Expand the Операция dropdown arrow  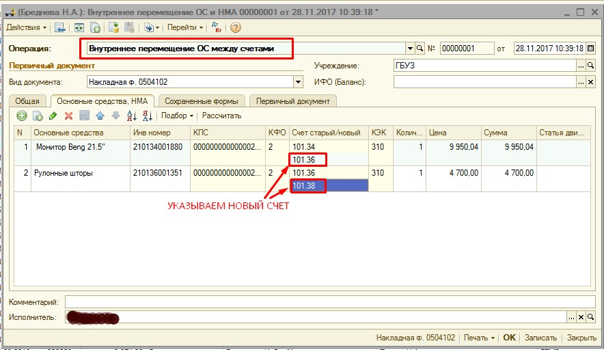[x=410, y=49]
